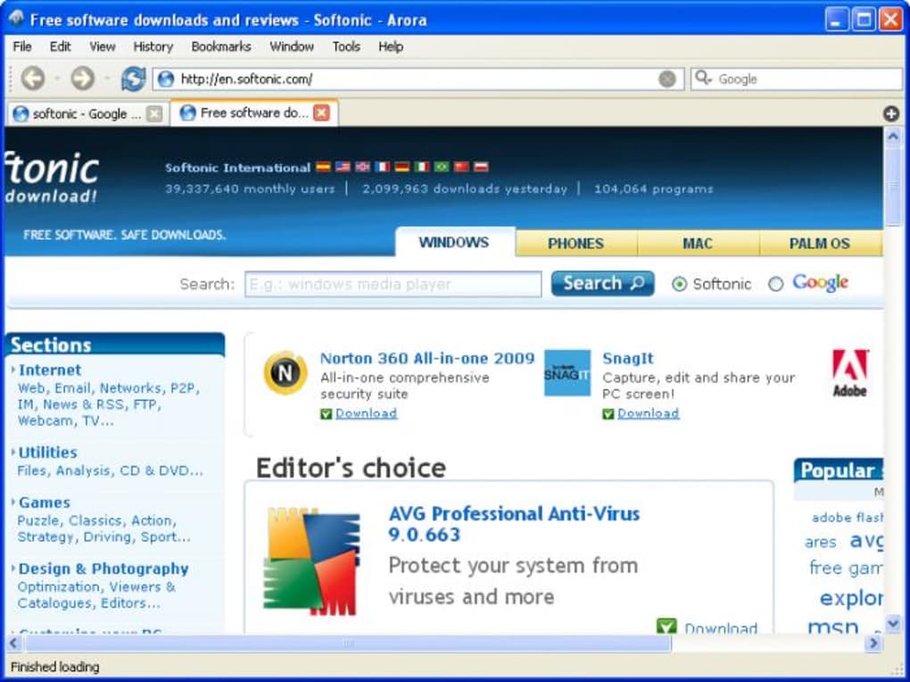The width and height of the screenshot is (910, 682).
Task: Clear the address bar with the X icon
Action: point(666,79)
